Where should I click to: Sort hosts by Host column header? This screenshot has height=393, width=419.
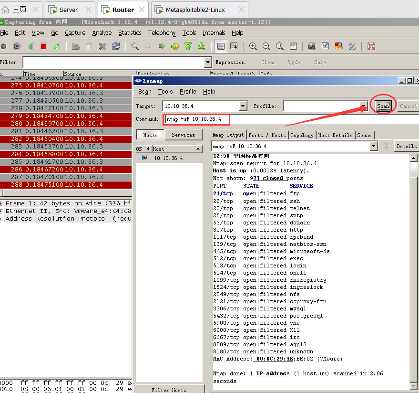pos(177,149)
